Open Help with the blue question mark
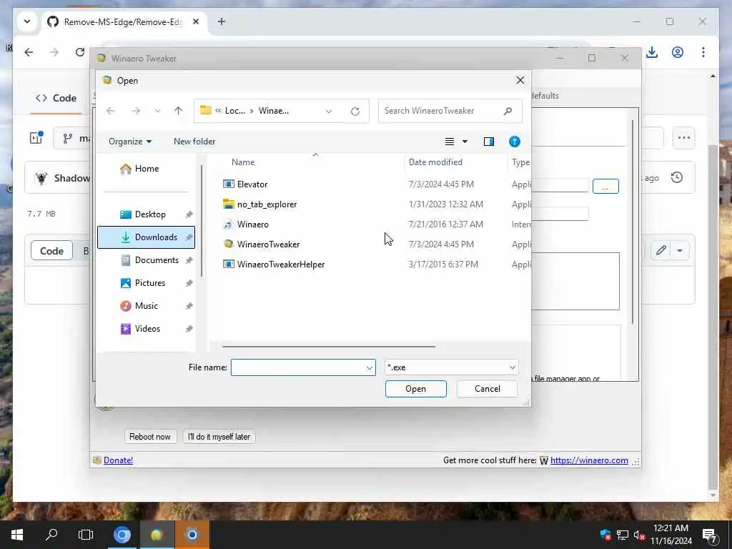The height and width of the screenshot is (549, 732). click(x=515, y=142)
